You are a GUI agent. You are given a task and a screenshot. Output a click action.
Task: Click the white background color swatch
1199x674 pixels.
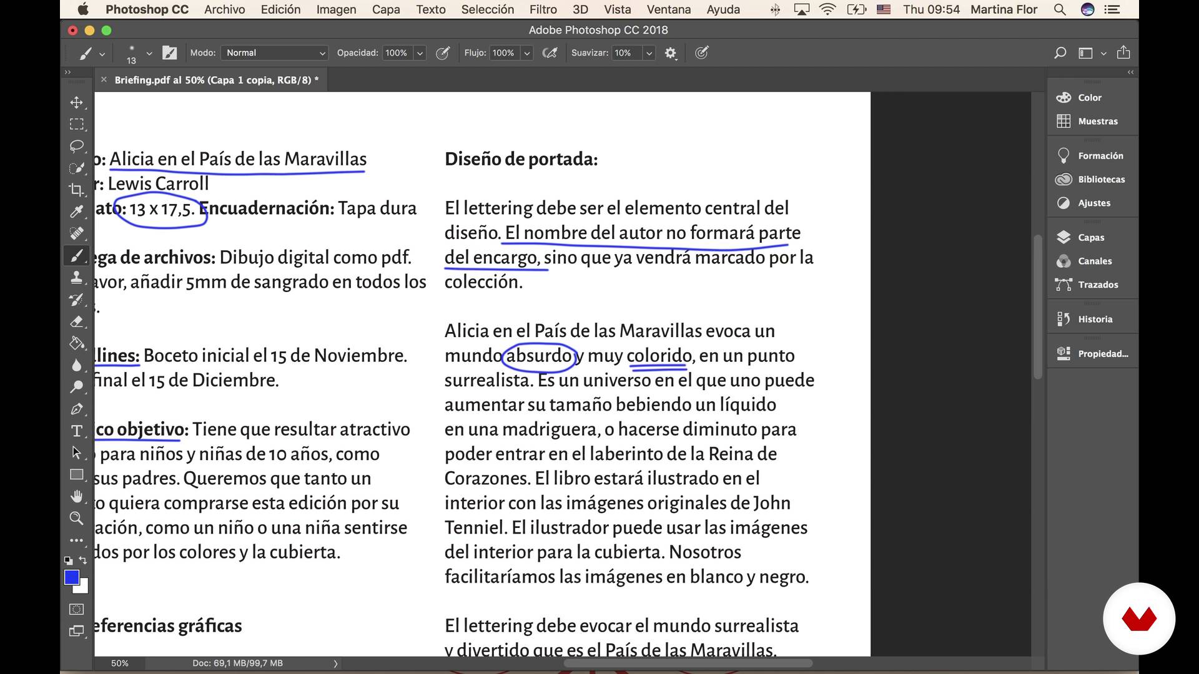tap(84, 589)
